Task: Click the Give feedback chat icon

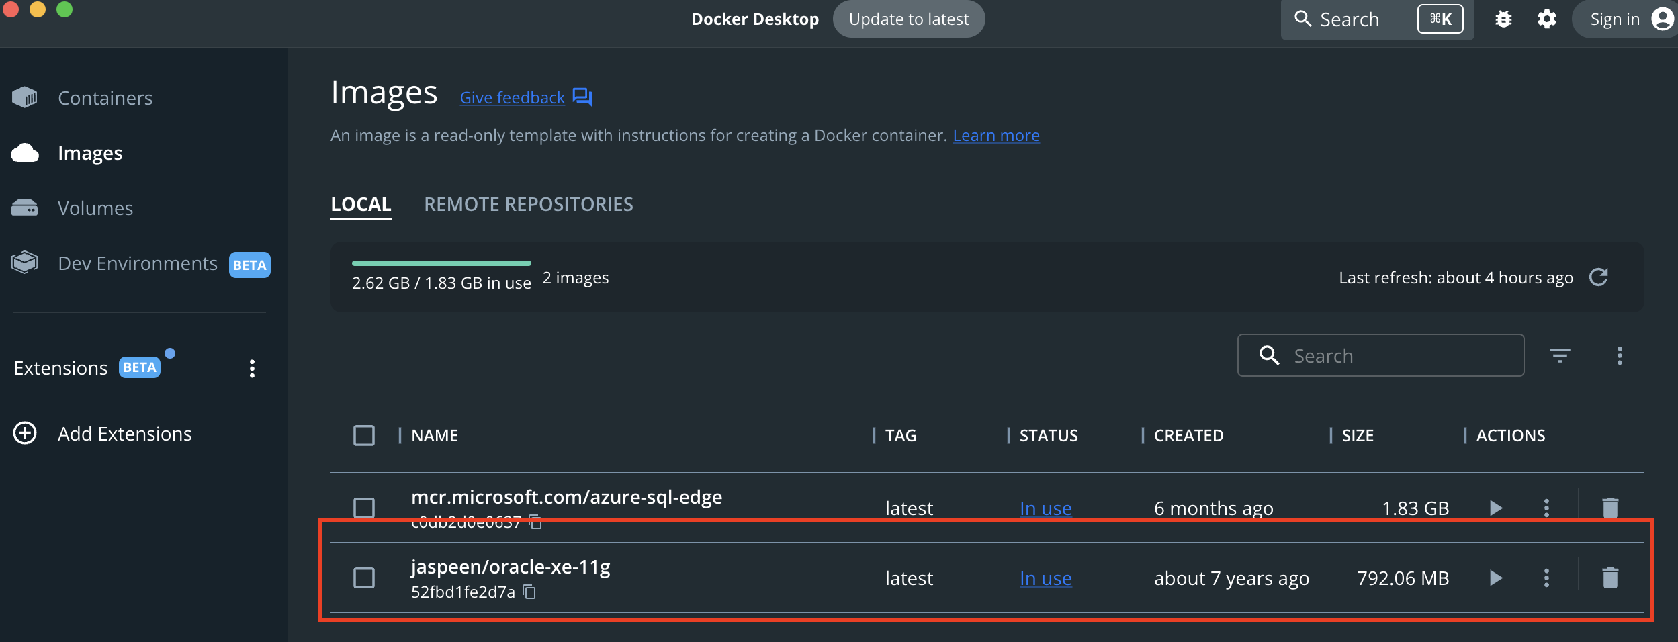Action: pos(582,97)
